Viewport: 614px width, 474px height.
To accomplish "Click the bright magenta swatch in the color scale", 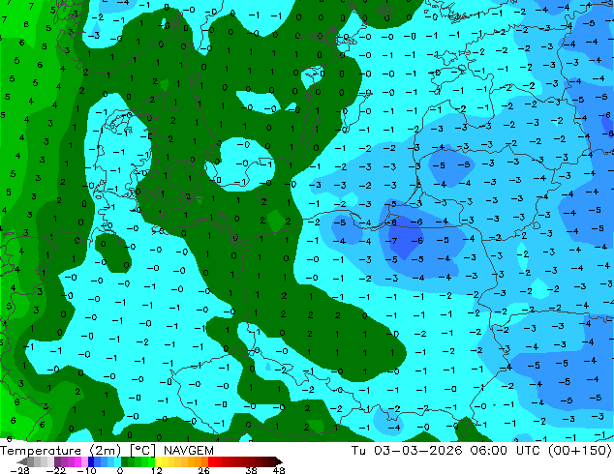I will tap(77, 461).
